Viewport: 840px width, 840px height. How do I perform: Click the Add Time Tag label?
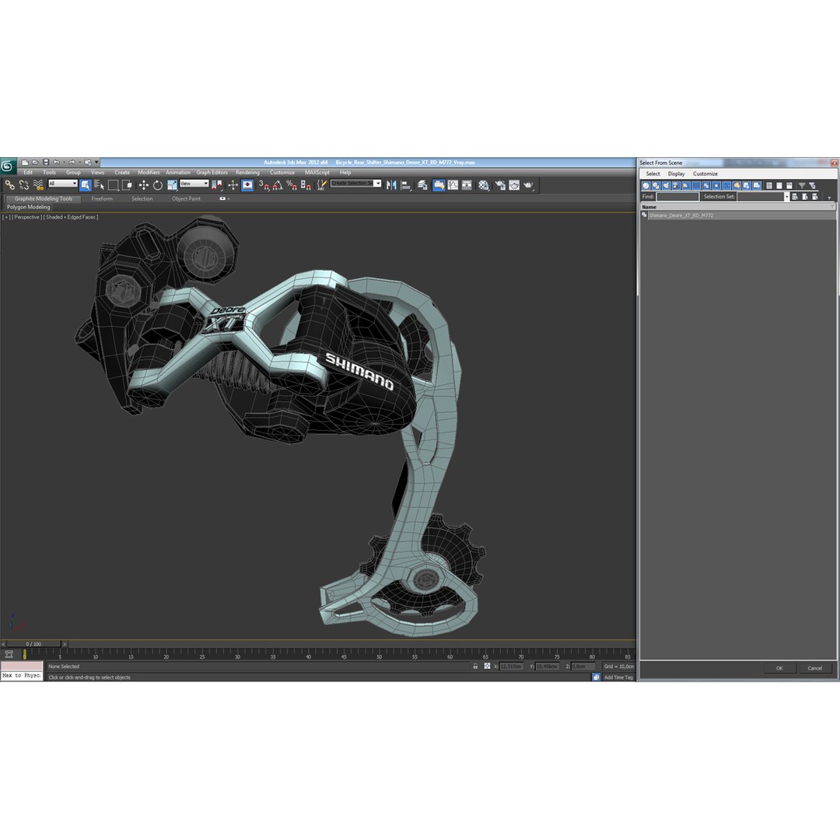coord(619,677)
